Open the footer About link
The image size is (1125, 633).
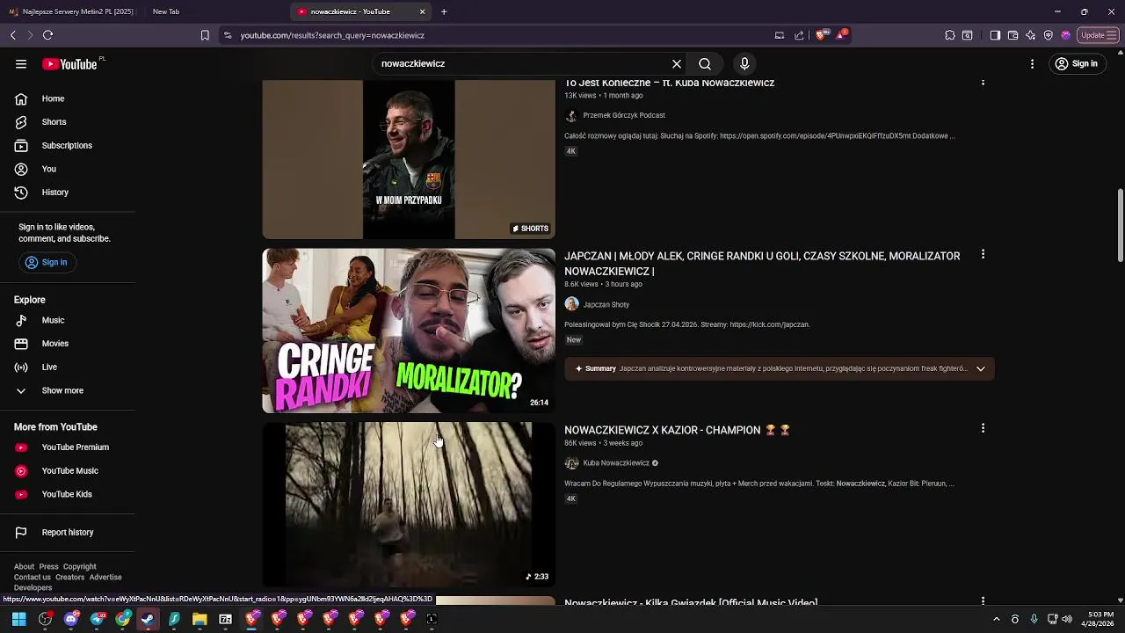(24, 567)
